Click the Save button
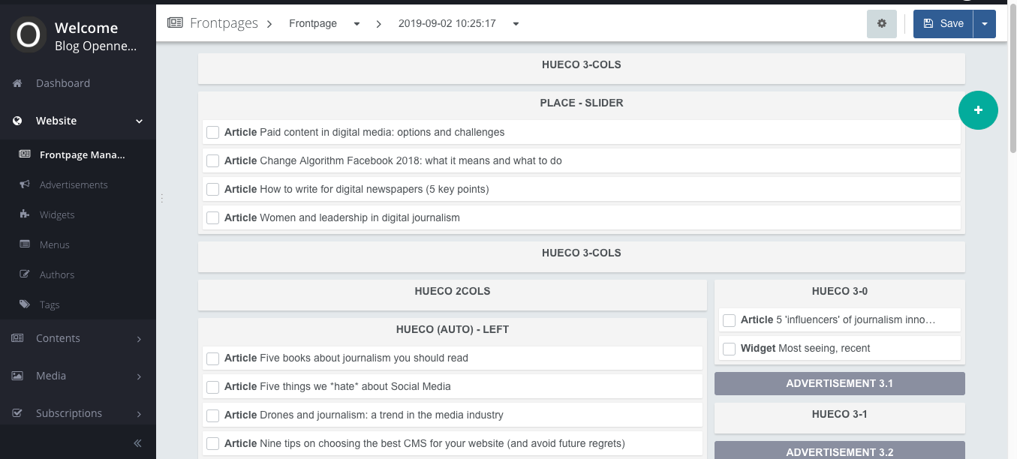This screenshot has height=459, width=1017. click(943, 24)
